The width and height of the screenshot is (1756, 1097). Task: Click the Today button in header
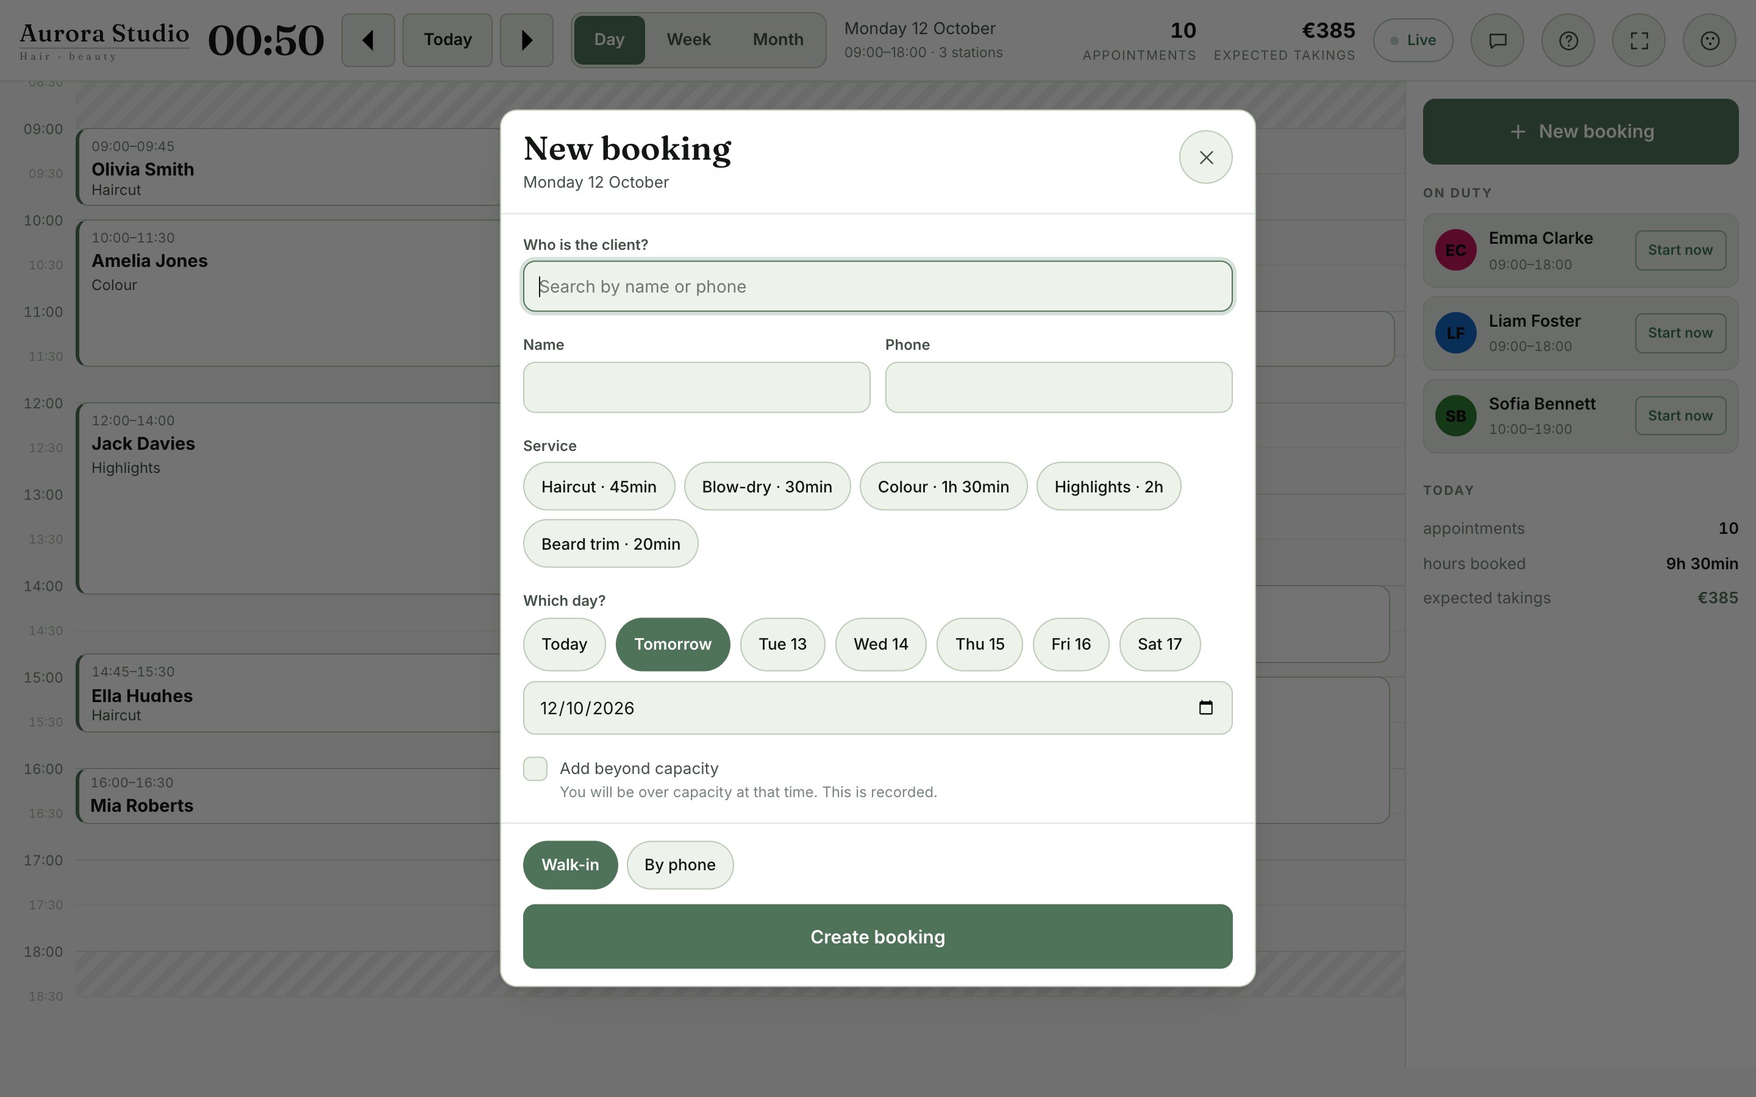tap(447, 40)
